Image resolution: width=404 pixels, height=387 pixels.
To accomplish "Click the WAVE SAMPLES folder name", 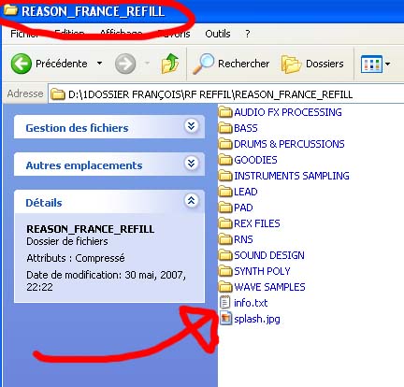I will tap(269, 287).
